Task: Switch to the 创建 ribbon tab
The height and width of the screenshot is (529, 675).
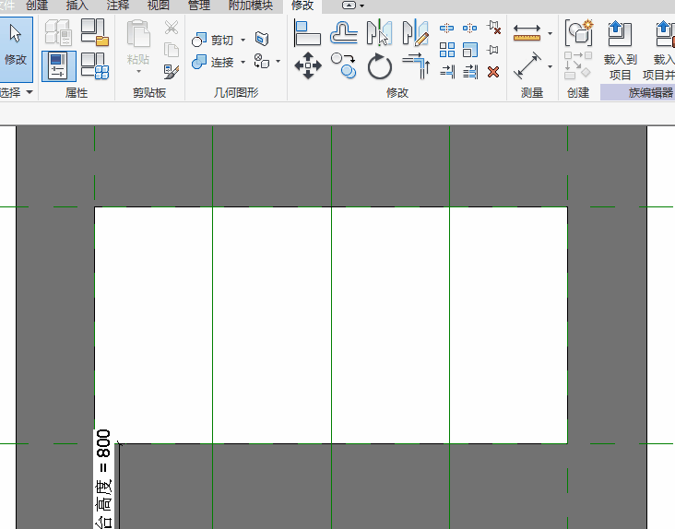Action: click(37, 6)
